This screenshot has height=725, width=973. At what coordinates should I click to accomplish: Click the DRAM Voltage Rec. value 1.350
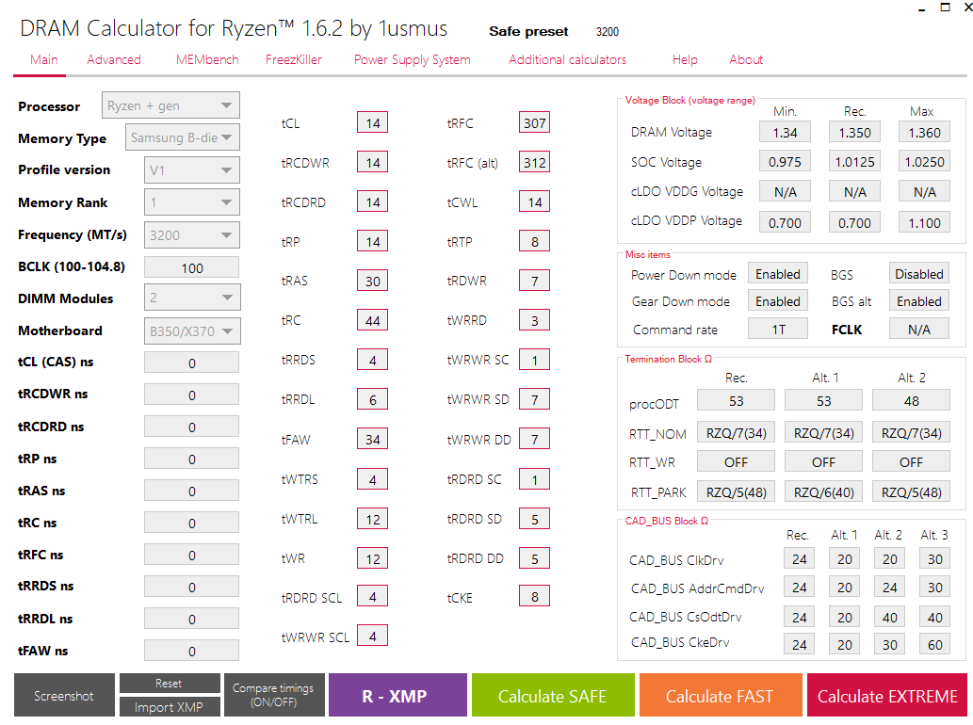854,132
